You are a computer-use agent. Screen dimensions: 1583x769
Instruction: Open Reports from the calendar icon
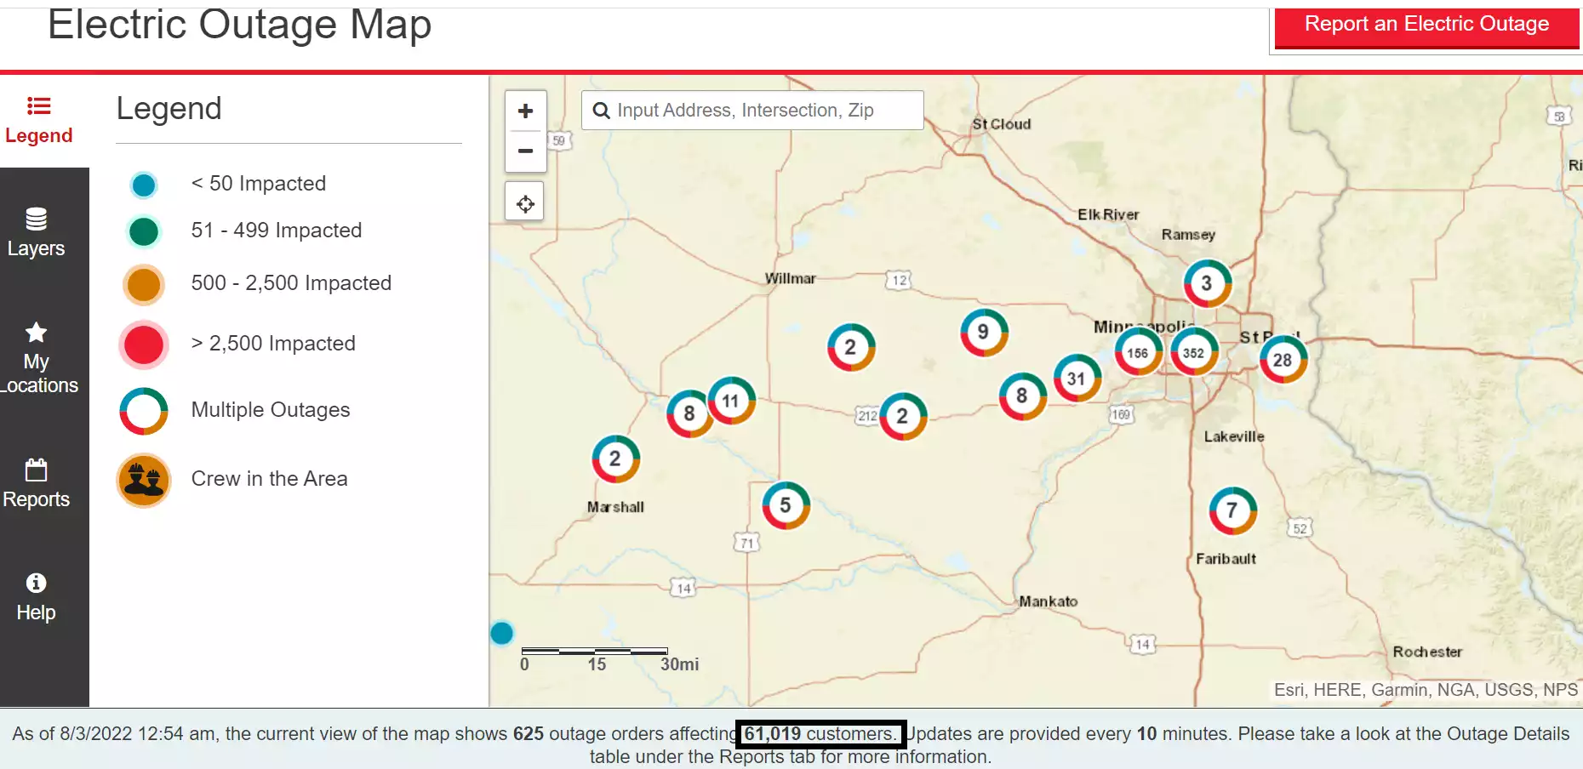point(36,481)
